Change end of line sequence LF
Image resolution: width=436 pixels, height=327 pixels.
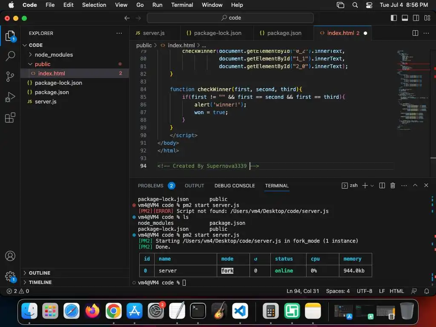click(x=382, y=291)
